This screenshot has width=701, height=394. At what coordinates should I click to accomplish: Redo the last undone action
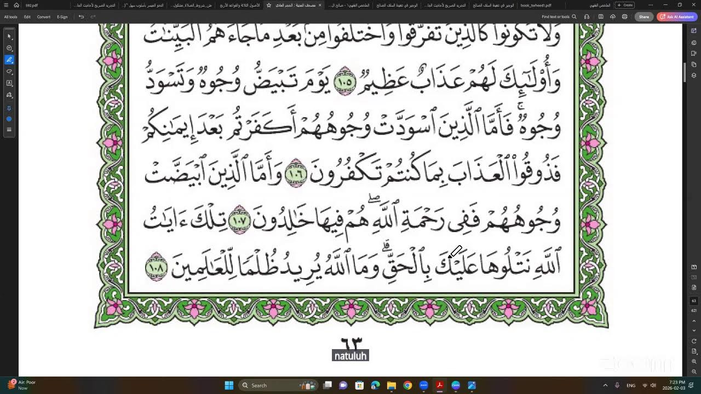[93, 17]
